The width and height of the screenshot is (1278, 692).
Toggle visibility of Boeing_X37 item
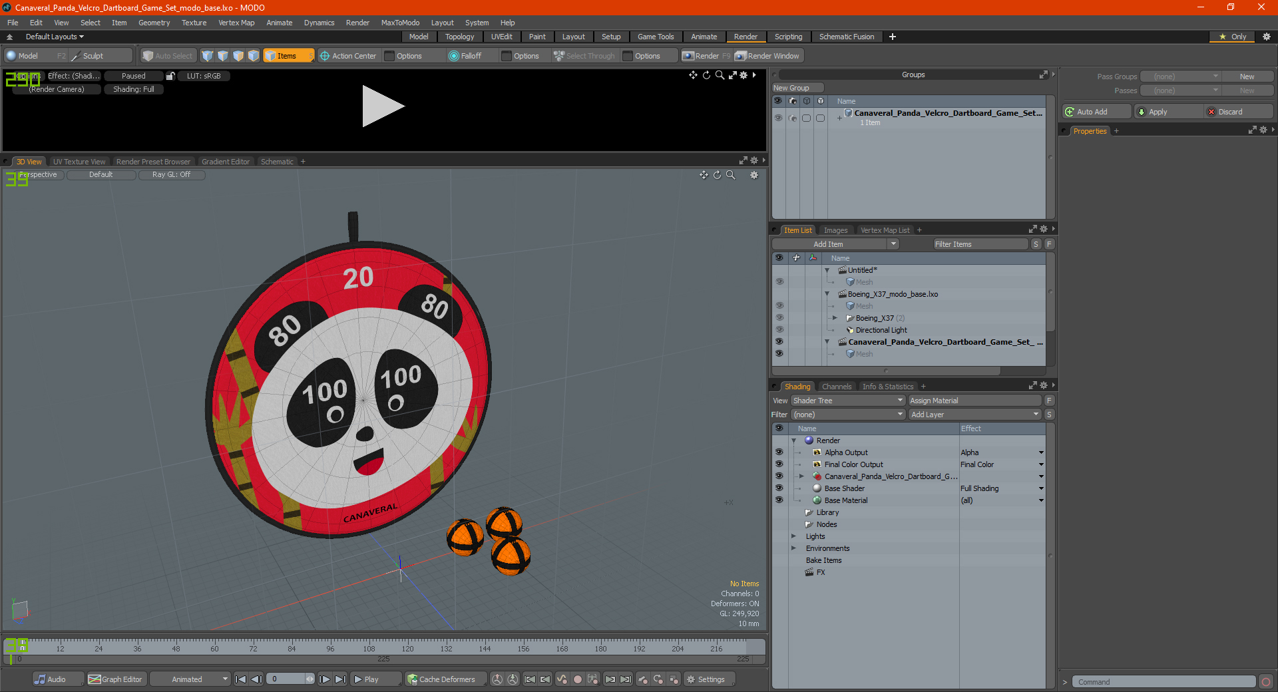click(x=779, y=318)
